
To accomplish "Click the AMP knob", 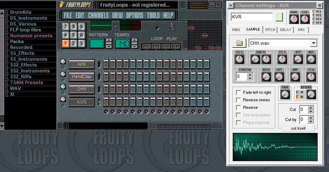I will pos(295,77).
